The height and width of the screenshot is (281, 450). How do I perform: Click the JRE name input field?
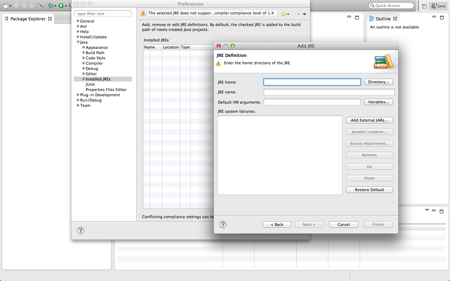(329, 92)
